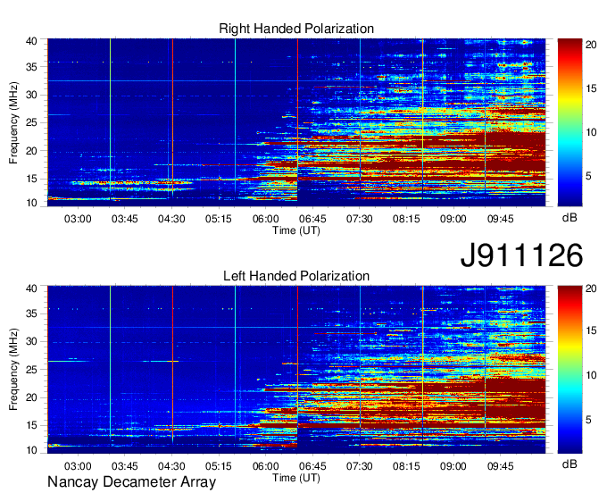Click "03:00" tick under Right Handed plot
Image resolution: width=607 pixels, height=493 pixels.
78,219
